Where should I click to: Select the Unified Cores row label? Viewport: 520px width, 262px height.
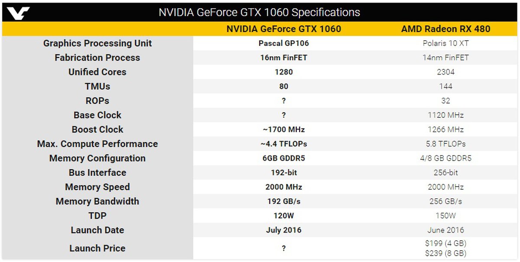(97, 72)
